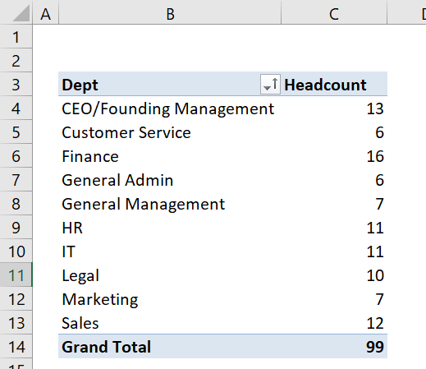The height and width of the screenshot is (369, 426).
Task: Open the Dept sort filter dropdown
Action: [270, 84]
